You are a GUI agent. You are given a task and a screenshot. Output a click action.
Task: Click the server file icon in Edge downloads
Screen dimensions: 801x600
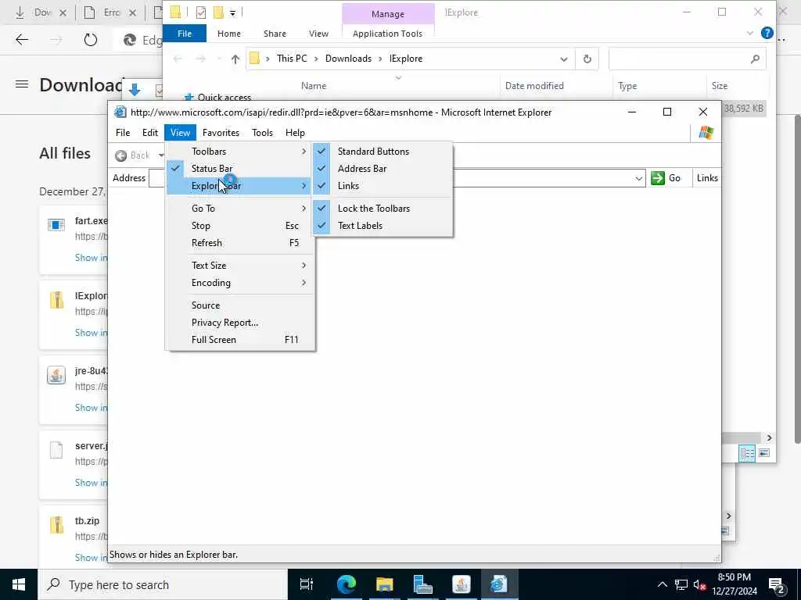(x=56, y=450)
